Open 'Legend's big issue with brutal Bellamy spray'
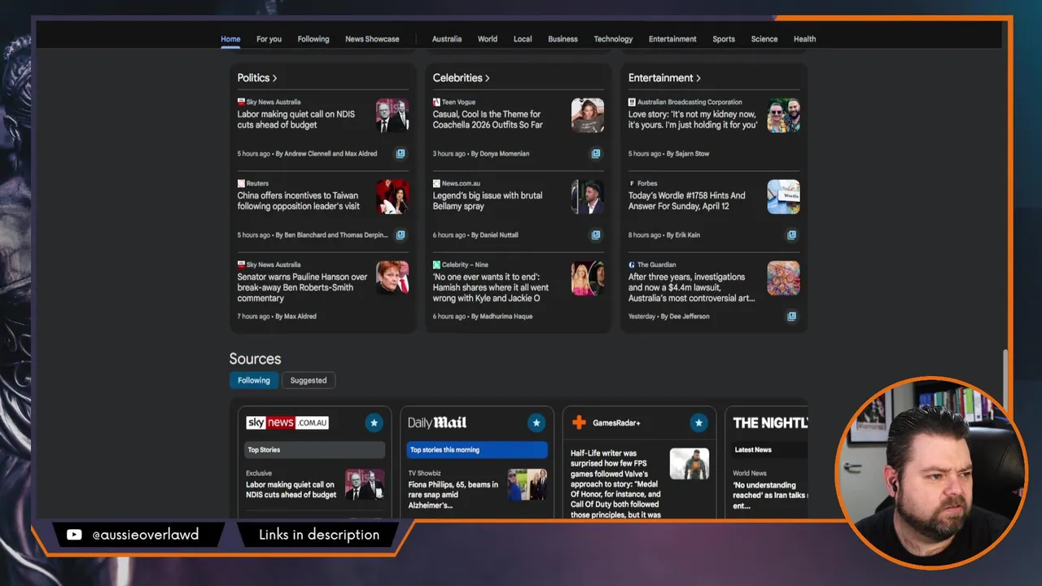The height and width of the screenshot is (586, 1042). click(x=488, y=201)
